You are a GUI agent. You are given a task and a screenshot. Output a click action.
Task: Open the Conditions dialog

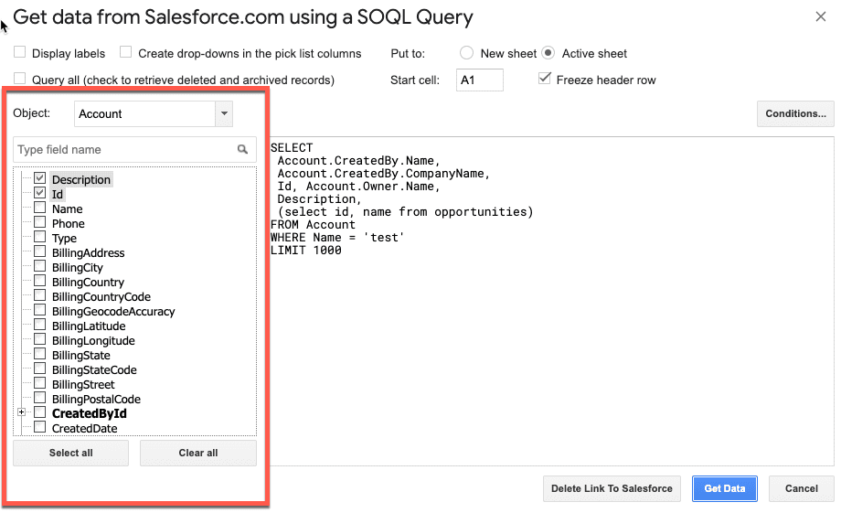coord(795,114)
